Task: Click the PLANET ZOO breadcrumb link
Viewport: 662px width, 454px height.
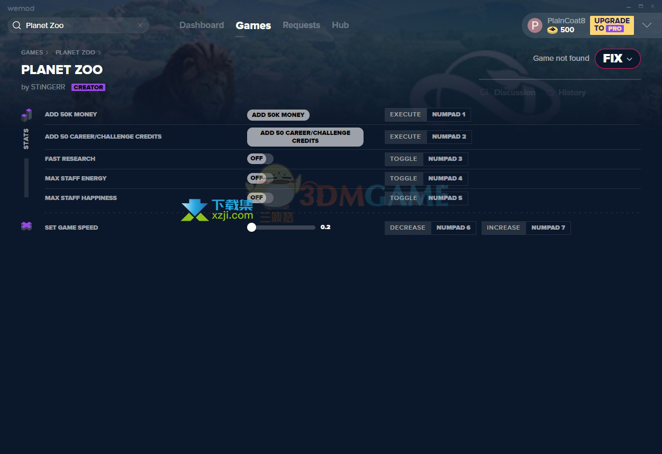Action: [75, 52]
